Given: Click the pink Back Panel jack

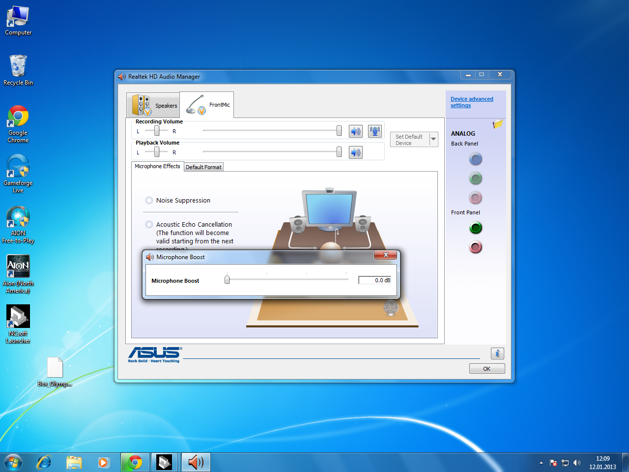Looking at the screenshot, I should tap(475, 198).
